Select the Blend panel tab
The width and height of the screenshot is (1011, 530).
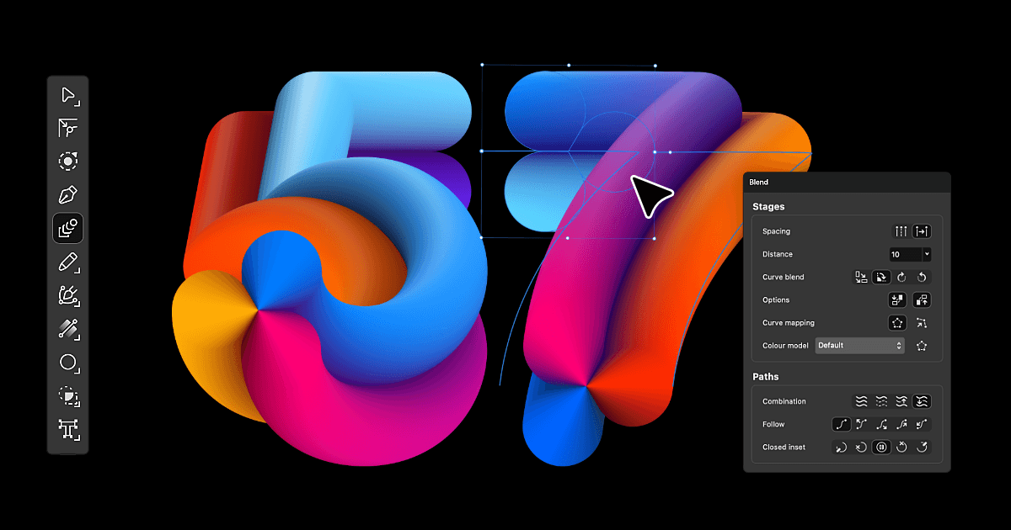click(x=759, y=182)
